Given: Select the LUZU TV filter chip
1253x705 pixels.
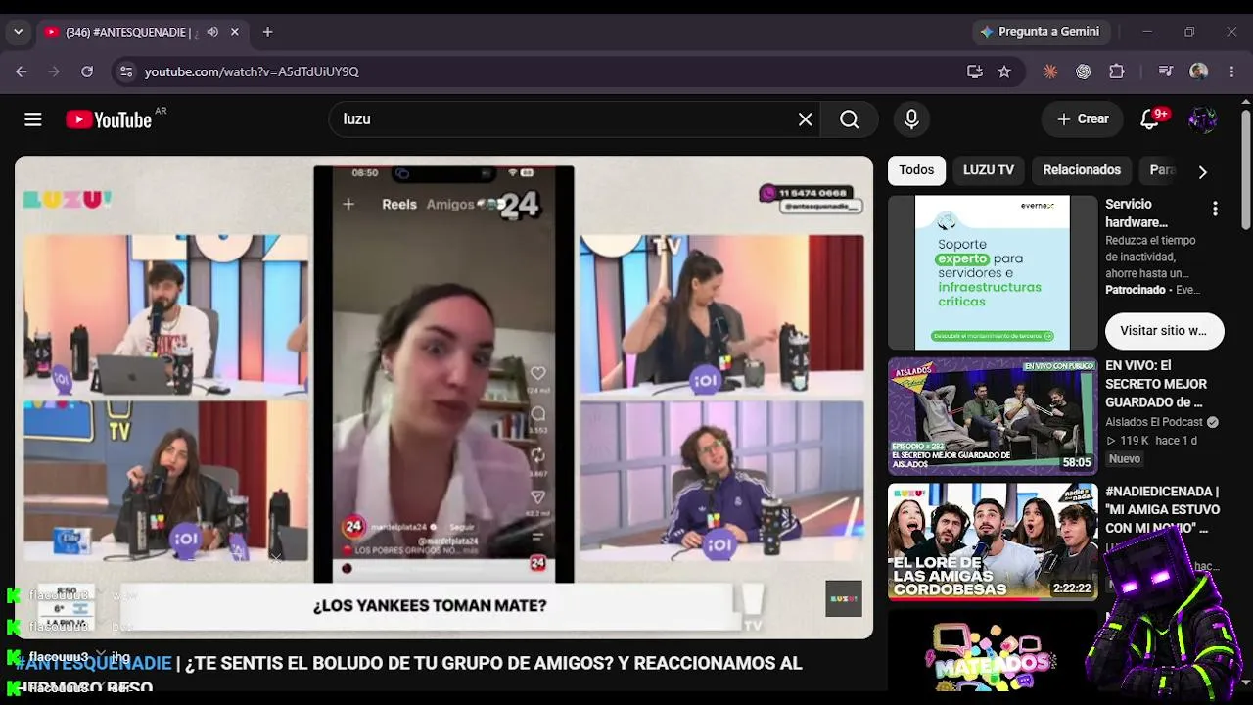Looking at the screenshot, I should click(x=989, y=170).
